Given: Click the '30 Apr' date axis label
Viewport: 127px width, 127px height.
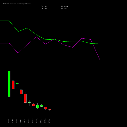Looking at the screenshot, I should pos(25,121).
